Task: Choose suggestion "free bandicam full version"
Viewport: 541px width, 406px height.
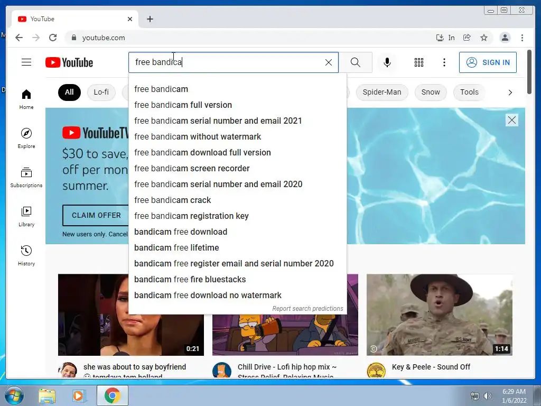Action: pyautogui.click(x=238, y=105)
